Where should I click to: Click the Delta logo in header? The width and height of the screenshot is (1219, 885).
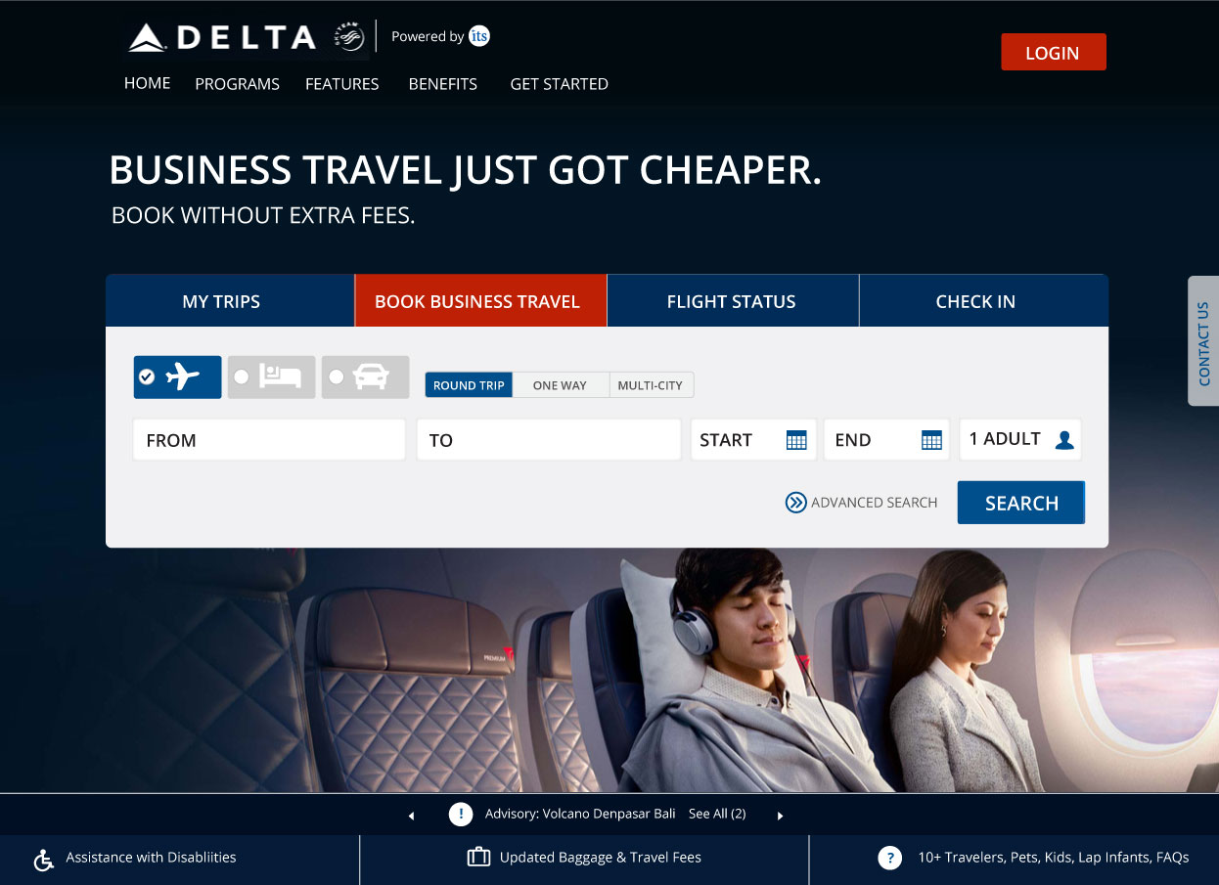pyautogui.click(x=222, y=38)
